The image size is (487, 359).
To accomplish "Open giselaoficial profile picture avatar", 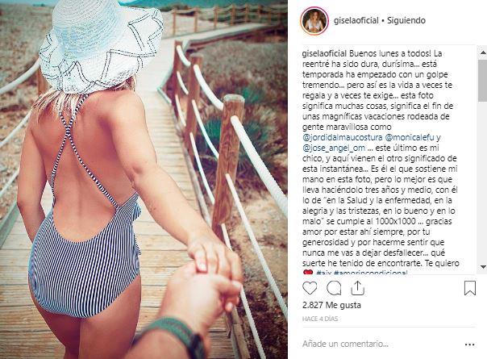I will 314,21.
